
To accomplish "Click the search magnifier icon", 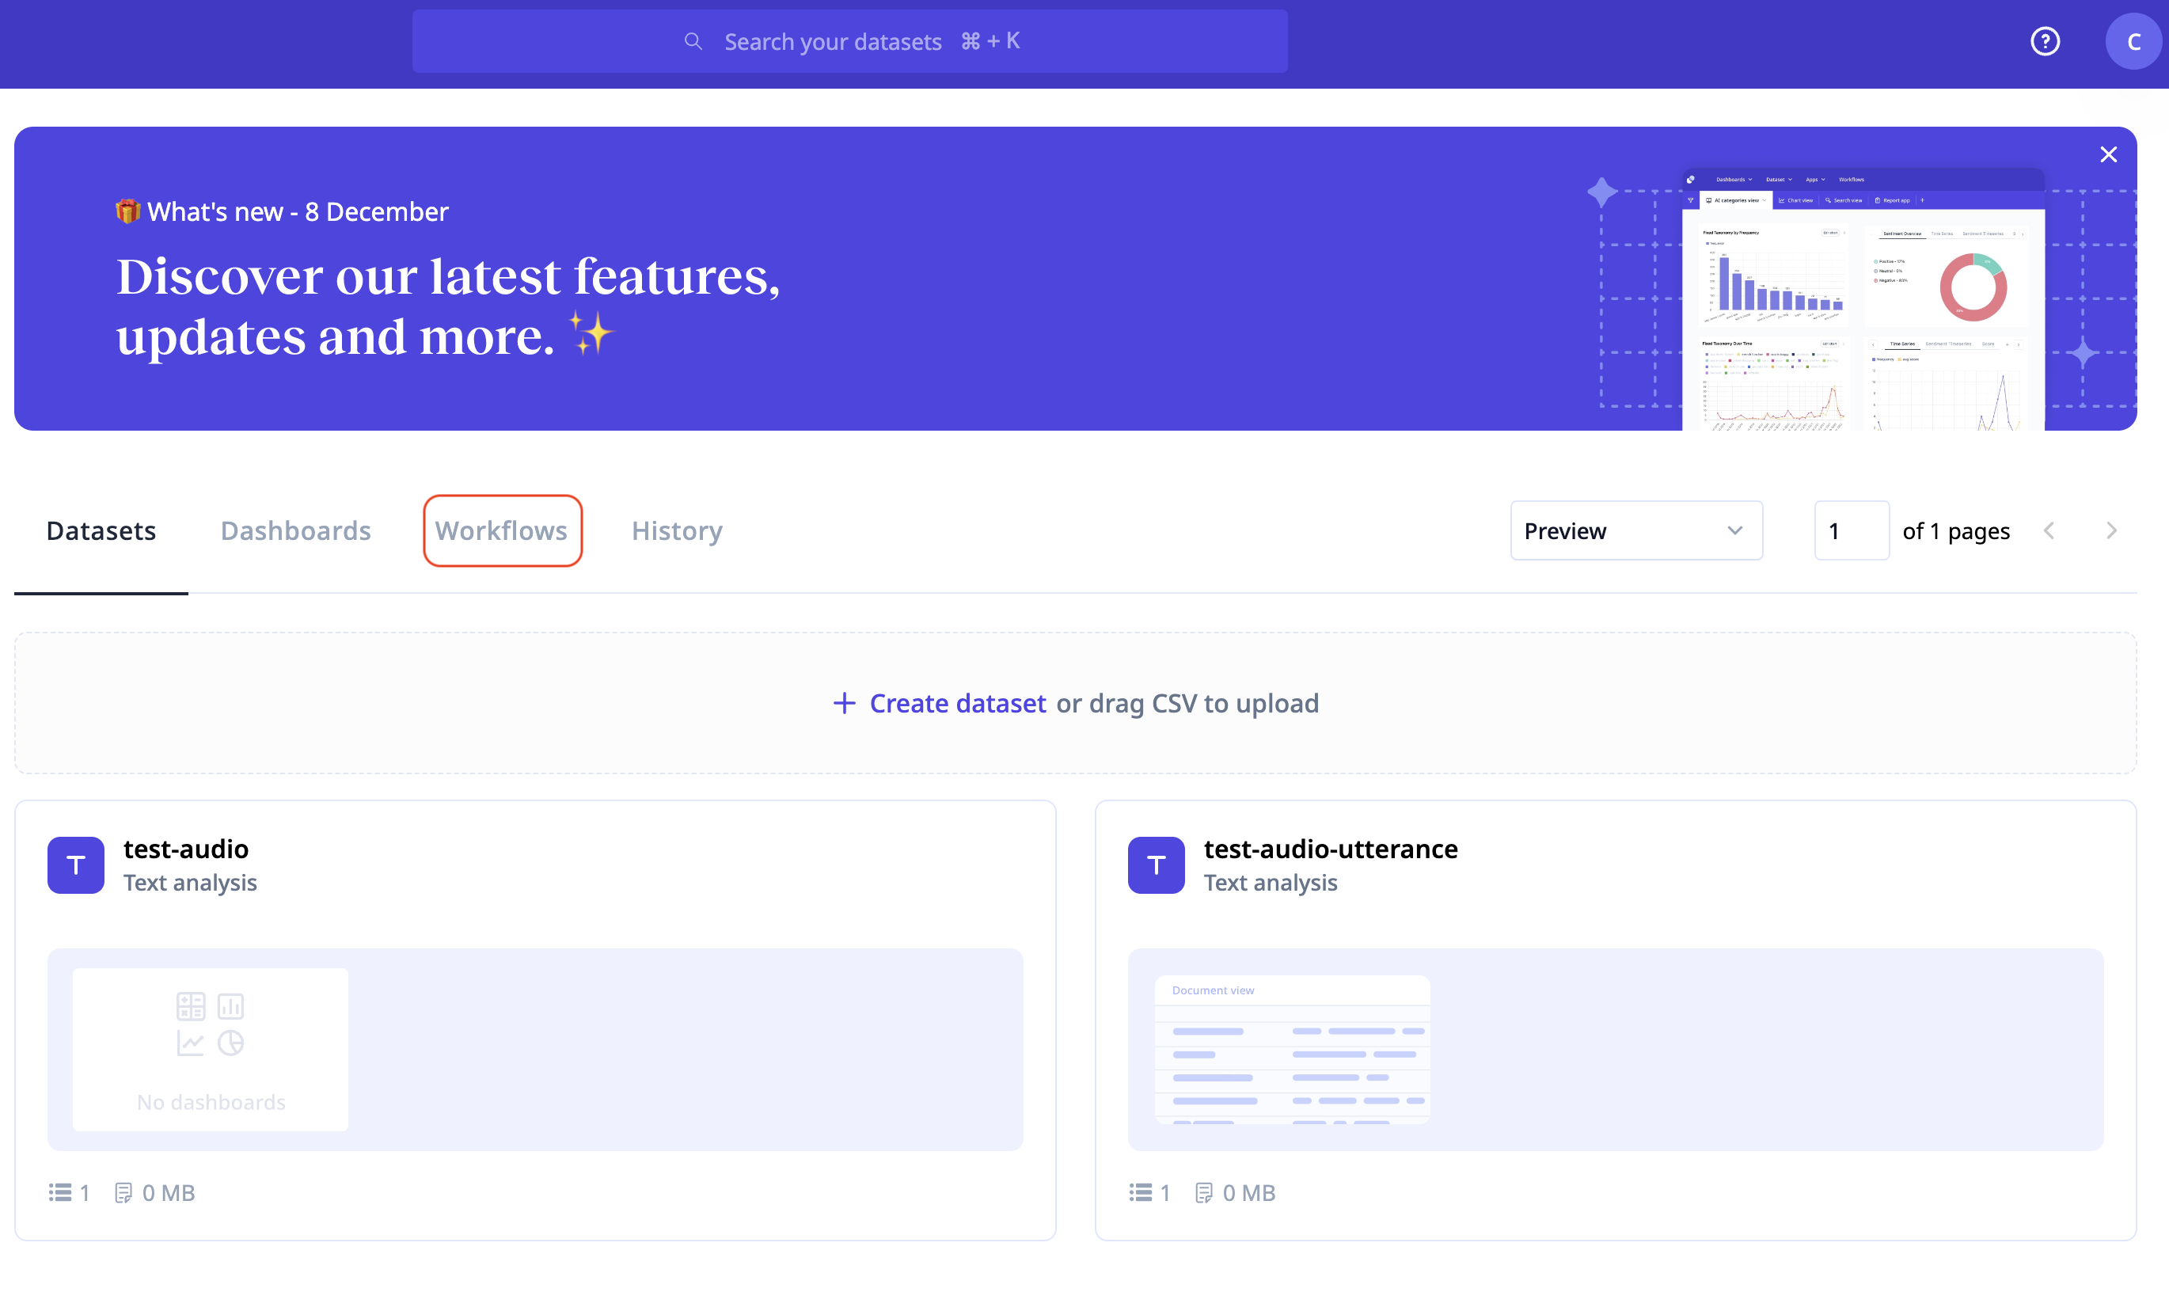I will click(x=693, y=41).
